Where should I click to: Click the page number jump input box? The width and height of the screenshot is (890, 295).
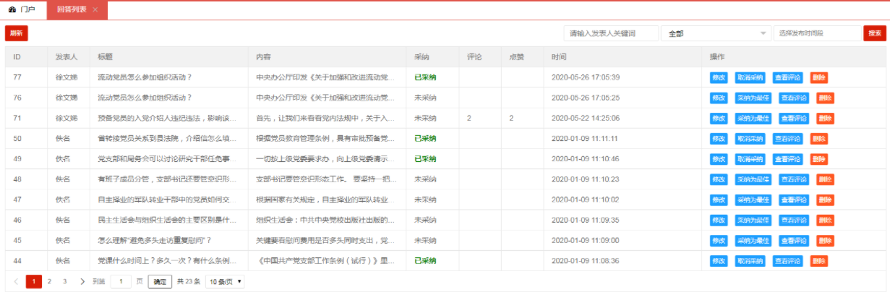tap(121, 281)
